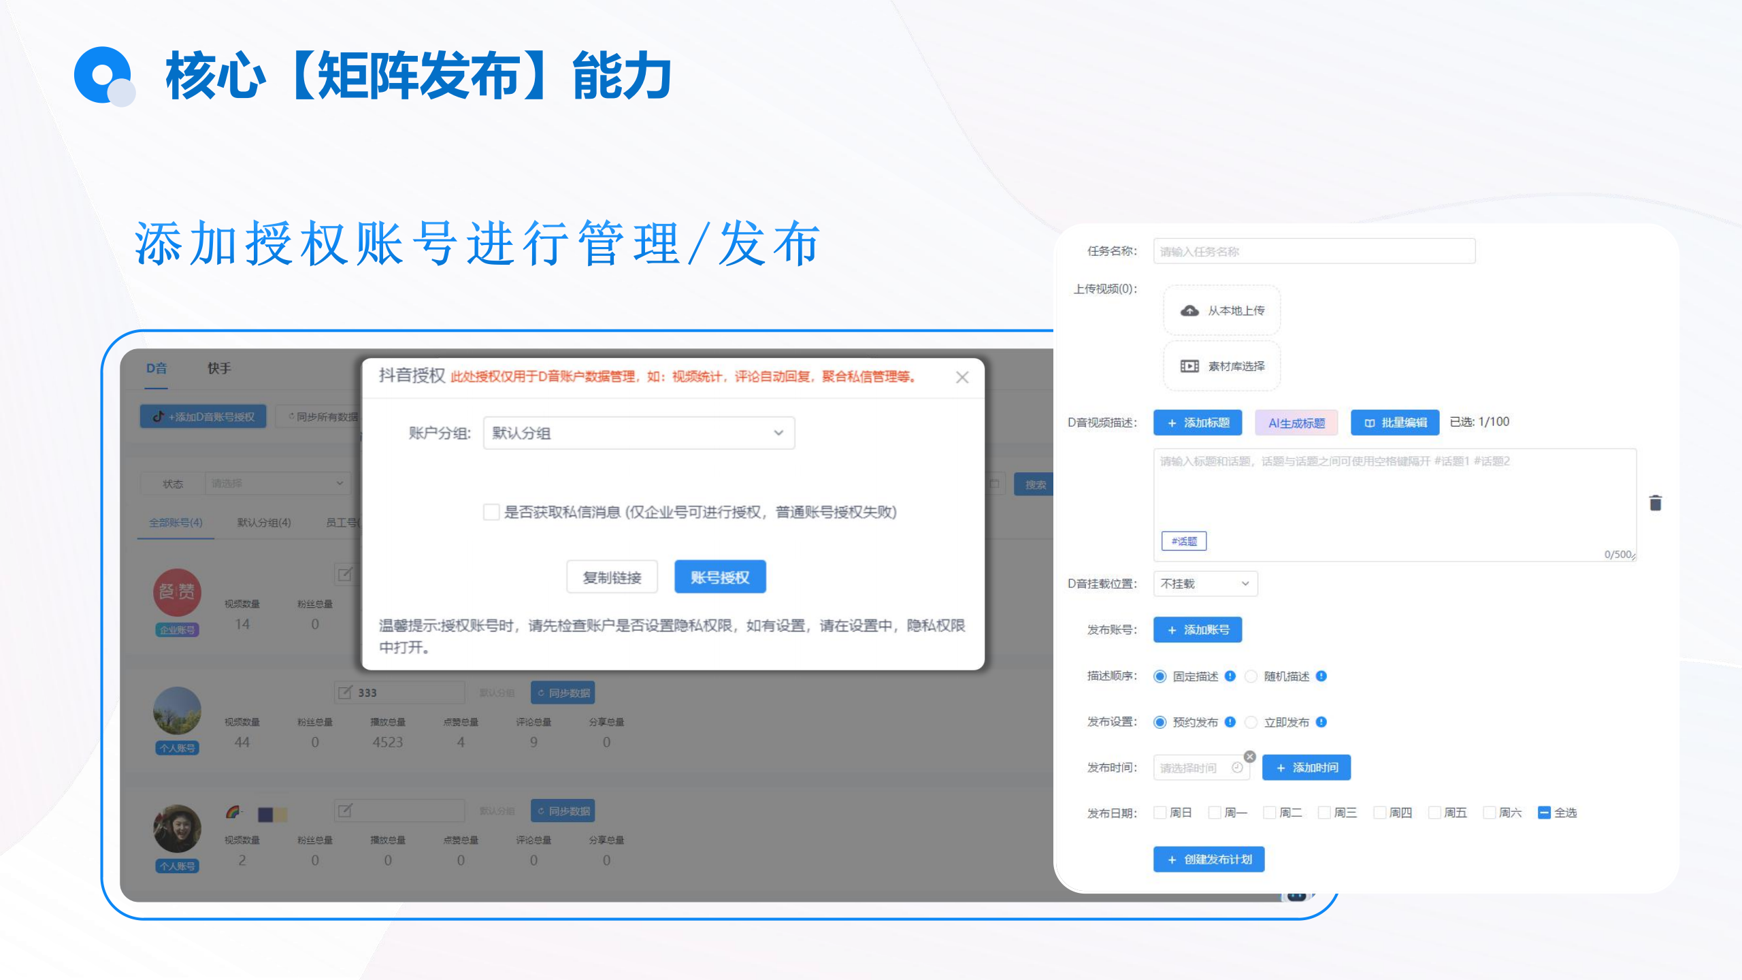Click the info icon next to 立即发布
1742x980 pixels.
[1321, 722]
